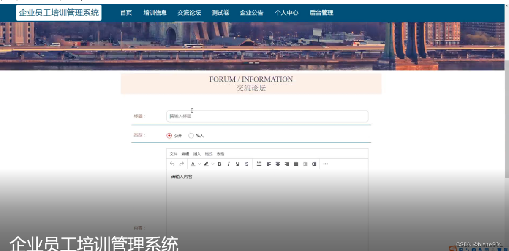The height and width of the screenshot is (251, 509).
Task: Toggle underline formatting
Action: tap(237, 164)
